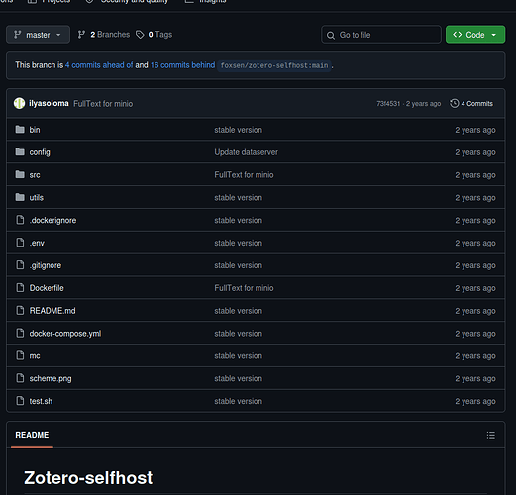
Task: Click the tags icon beside 0 Tags
Action: click(140, 35)
